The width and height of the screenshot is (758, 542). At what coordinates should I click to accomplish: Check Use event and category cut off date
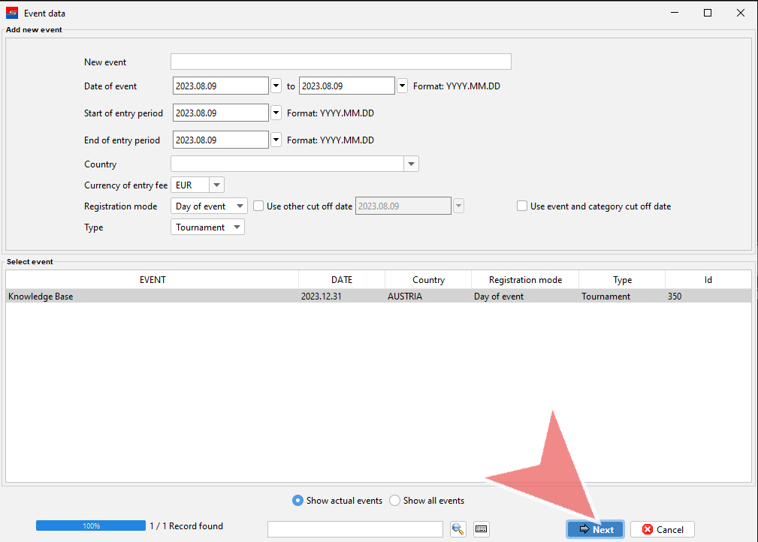[522, 206]
